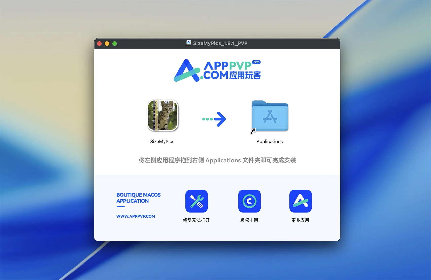The image size is (431, 280).
Task: Click the alias arrow badge on Applications folder
Action: (x=253, y=131)
